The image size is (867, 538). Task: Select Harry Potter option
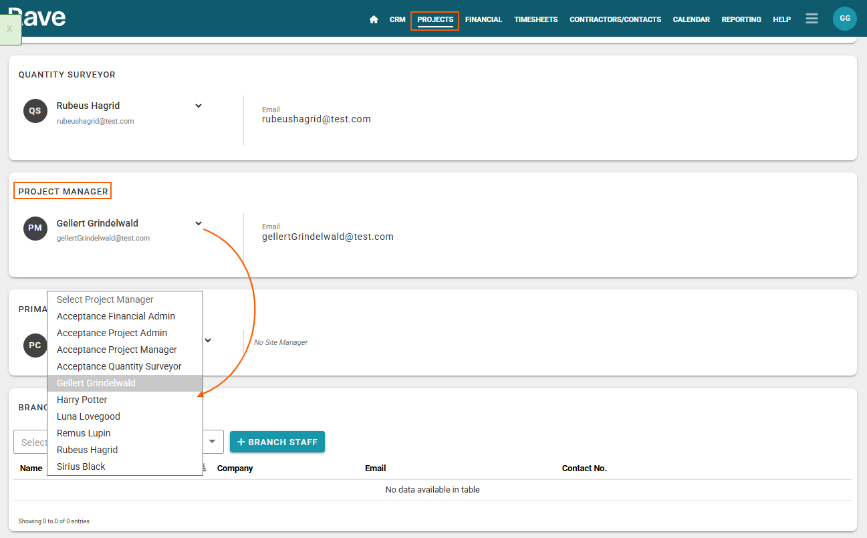[x=125, y=400]
